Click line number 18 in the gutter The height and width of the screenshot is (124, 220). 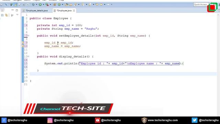click(26, 74)
